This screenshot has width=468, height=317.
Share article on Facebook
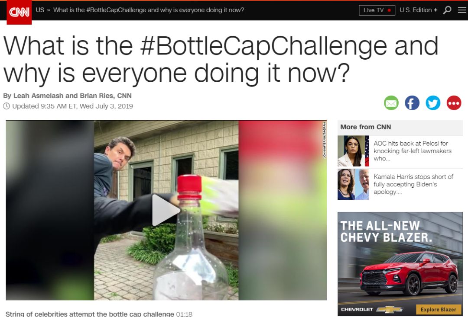tap(412, 103)
